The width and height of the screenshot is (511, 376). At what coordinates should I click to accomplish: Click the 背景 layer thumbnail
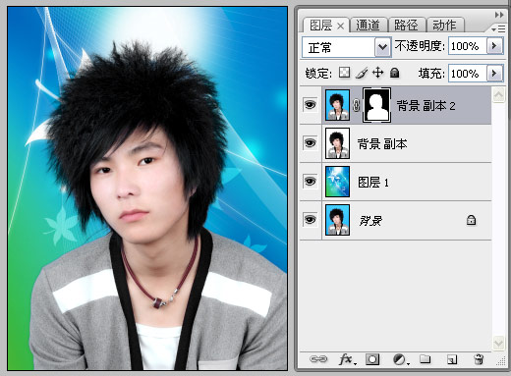click(337, 220)
